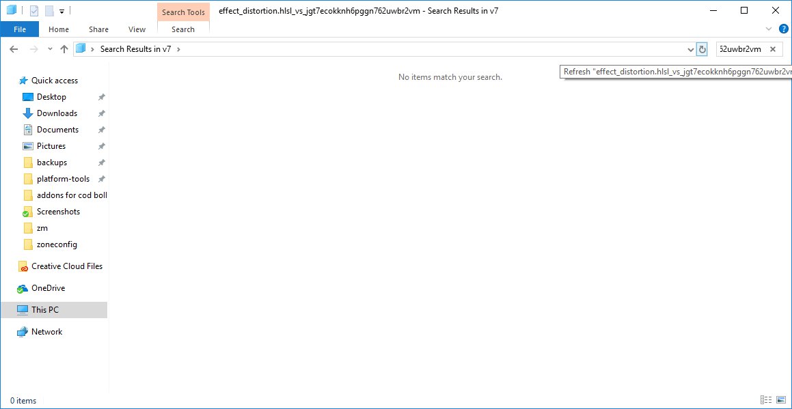Open the recent locations dropdown arrow

pos(50,49)
